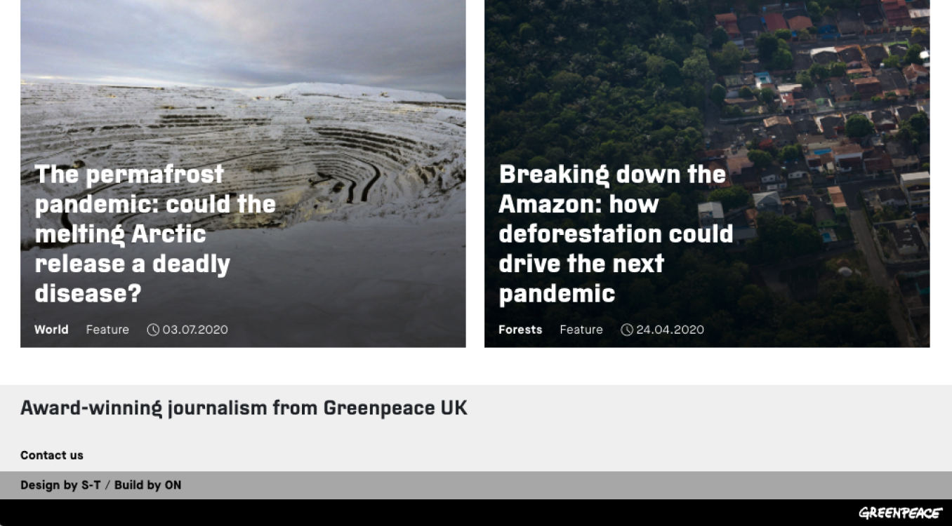The height and width of the screenshot is (526, 952).
Task: Click the Award-winning journalism from Greenpeace UK heading
Action: tap(244, 407)
